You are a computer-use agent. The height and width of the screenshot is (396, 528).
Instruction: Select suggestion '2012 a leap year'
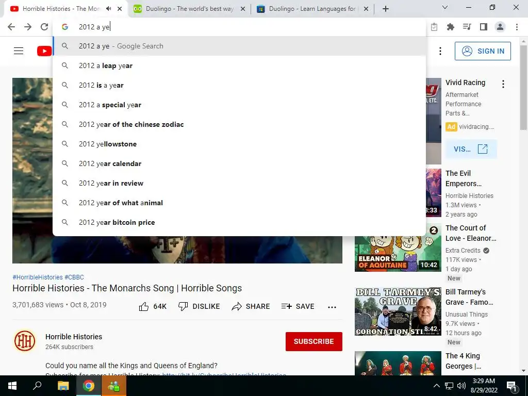(239, 65)
